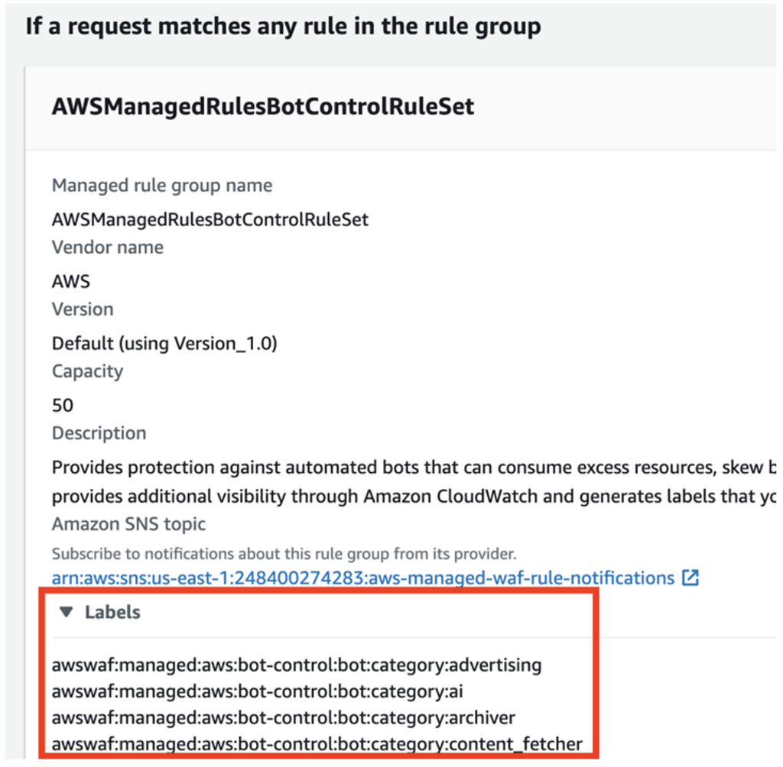
Task: Click the AWSManagedRulesBotControlRuleSet title
Action: 262,107
